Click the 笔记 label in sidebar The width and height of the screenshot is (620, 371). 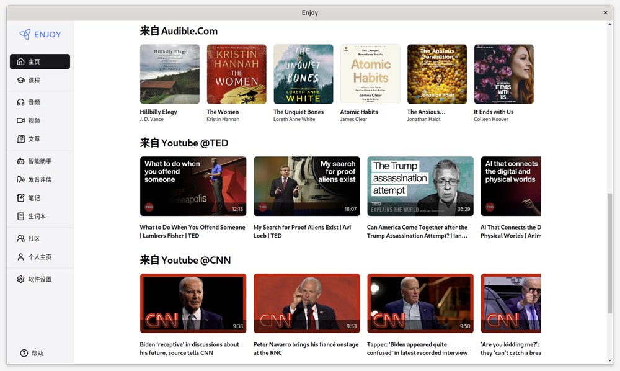pos(34,198)
